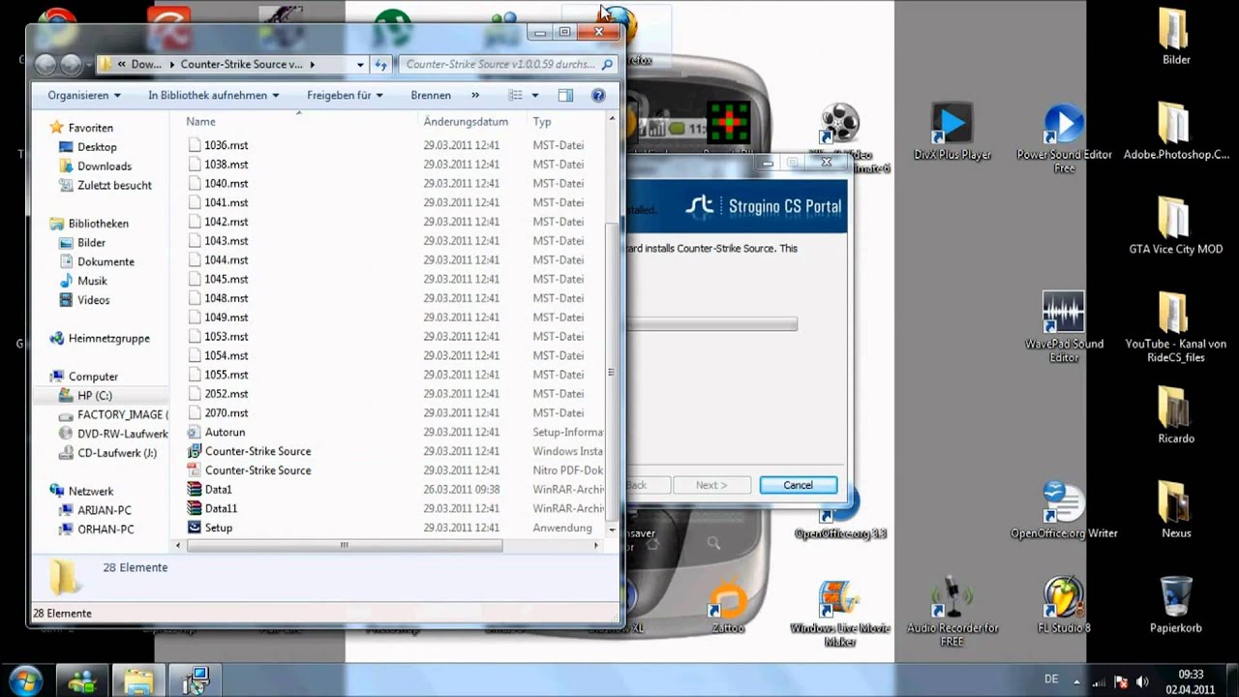Viewport: 1239px width, 697px height.
Task: Open DivX Plus Player desktop shortcut
Action: [x=952, y=134]
